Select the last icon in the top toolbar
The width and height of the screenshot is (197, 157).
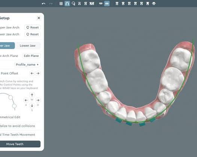click(x=154, y=3)
